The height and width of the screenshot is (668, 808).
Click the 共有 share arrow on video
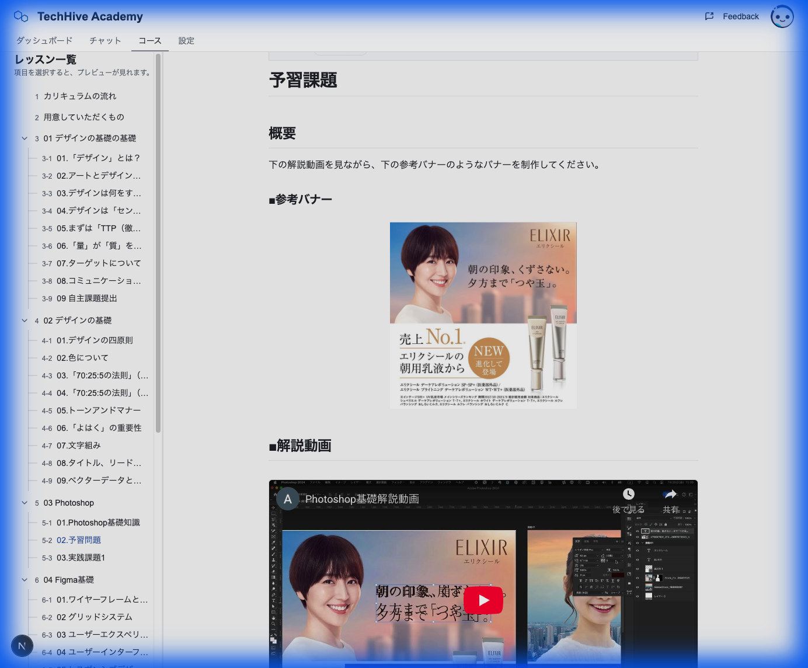tap(670, 494)
